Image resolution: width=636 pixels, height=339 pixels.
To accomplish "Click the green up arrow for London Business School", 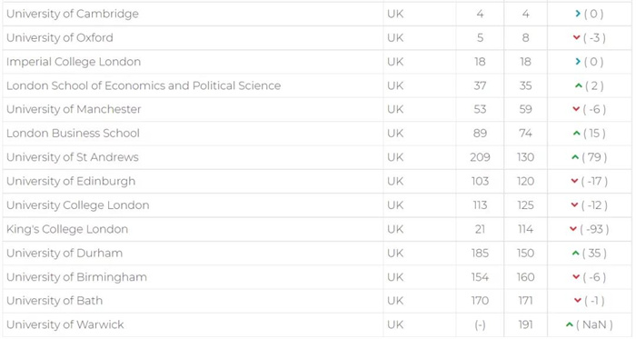I will click(576, 133).
